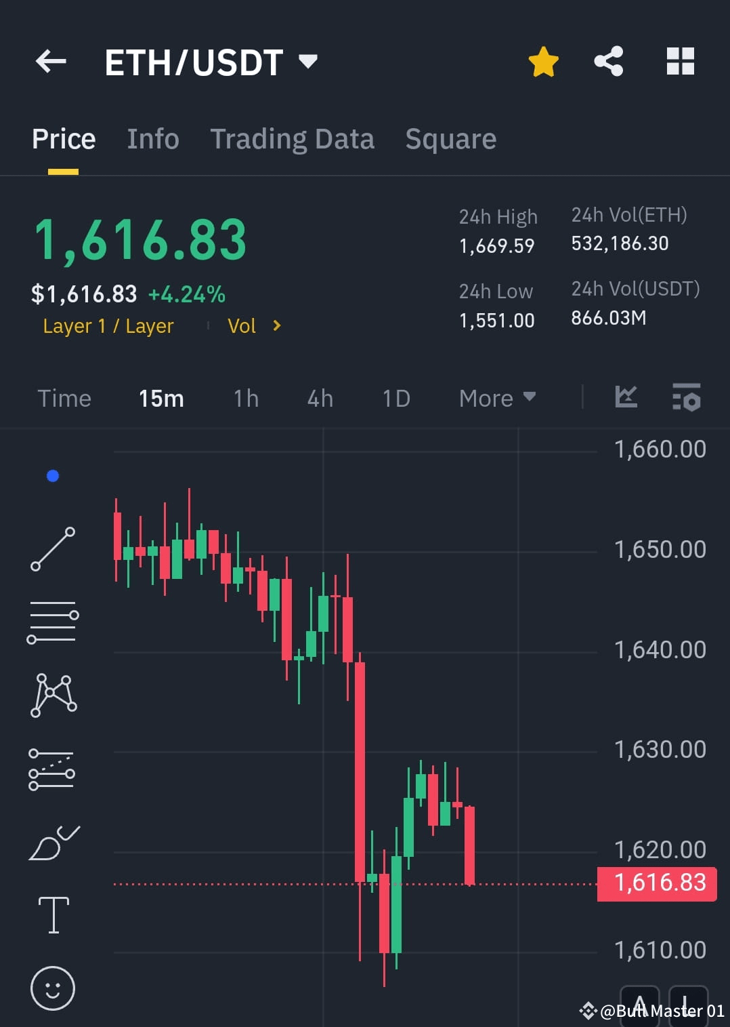Open the Square tab
This screenshot has height=1027, width=730.
click(x=450, y=138)
